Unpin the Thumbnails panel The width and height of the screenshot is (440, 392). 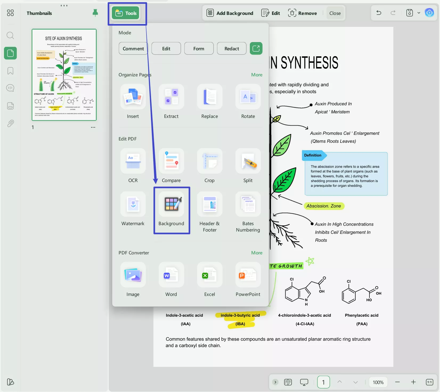[95, 13]
